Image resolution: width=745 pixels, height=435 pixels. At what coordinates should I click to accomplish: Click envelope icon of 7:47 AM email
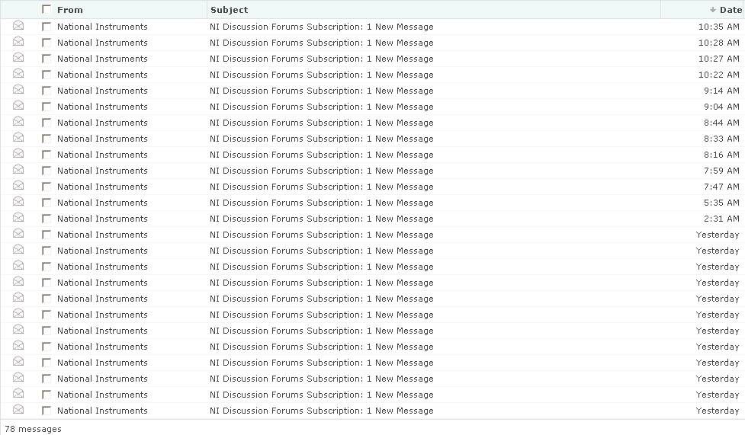[18, 185]
